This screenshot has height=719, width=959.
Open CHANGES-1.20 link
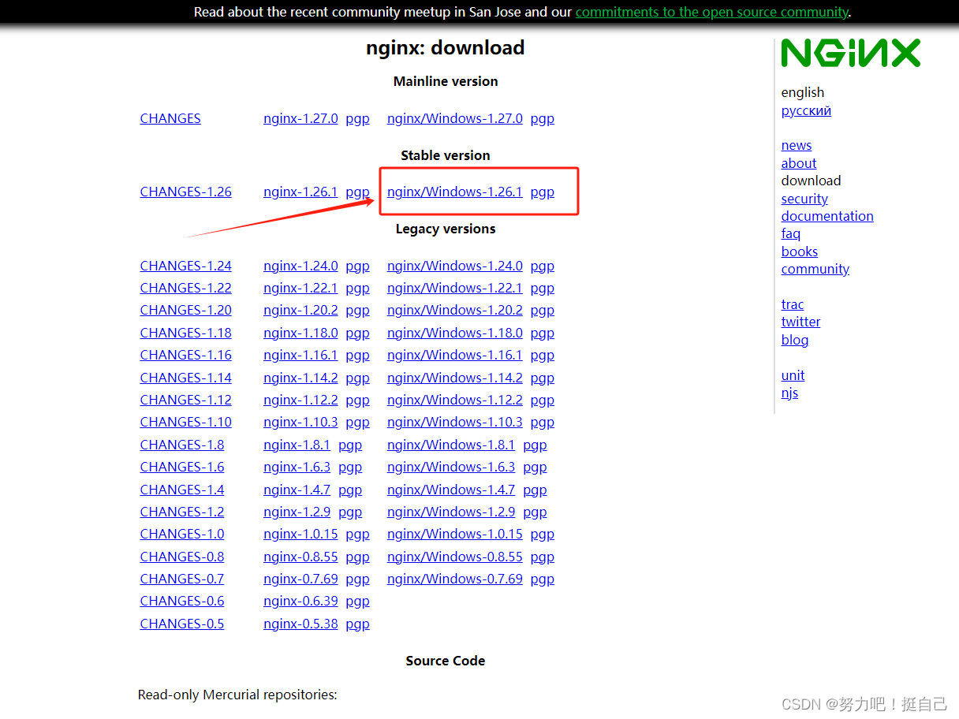(186, 310)
